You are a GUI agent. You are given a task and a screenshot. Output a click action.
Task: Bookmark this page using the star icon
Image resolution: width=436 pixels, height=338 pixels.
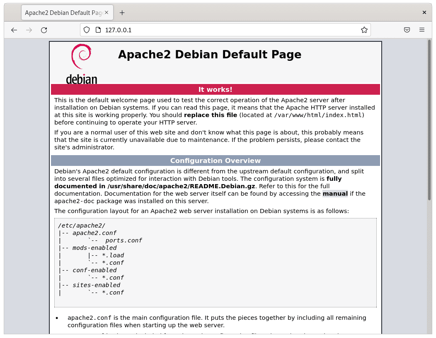pos(364,30)
